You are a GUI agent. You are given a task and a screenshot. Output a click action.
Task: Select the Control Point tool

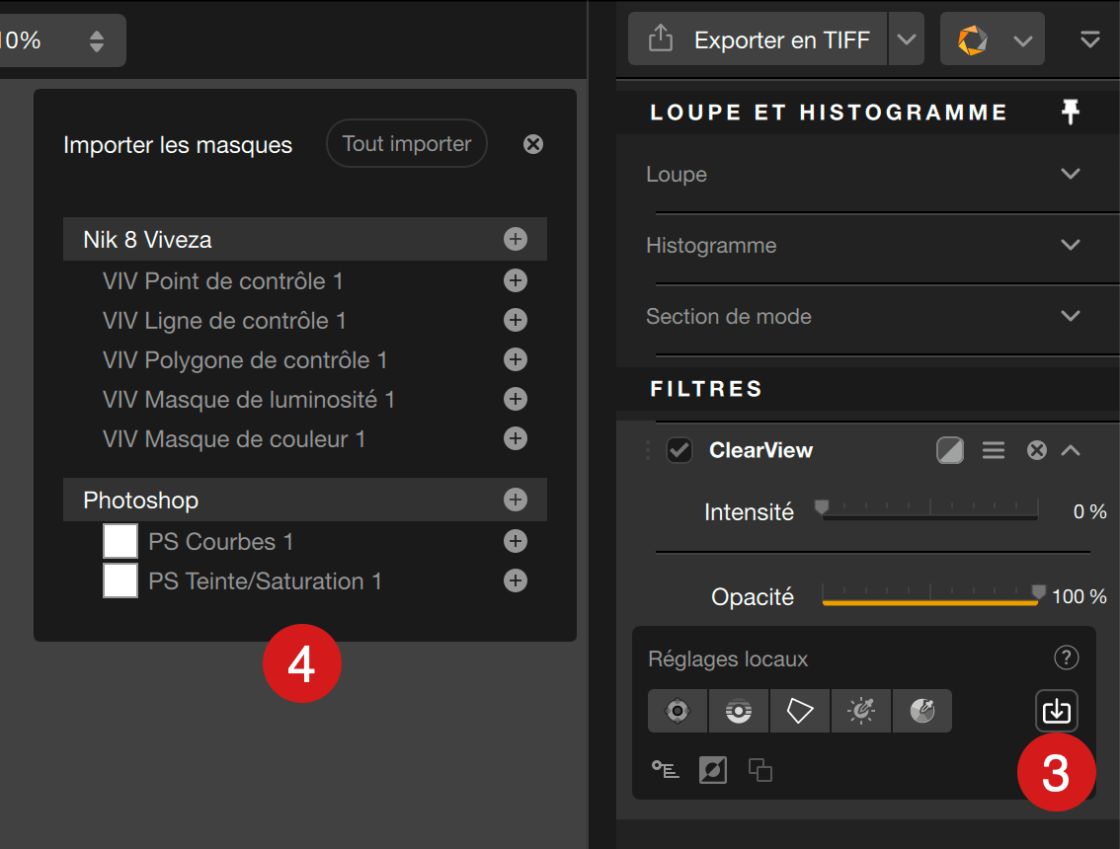(678, 711)
